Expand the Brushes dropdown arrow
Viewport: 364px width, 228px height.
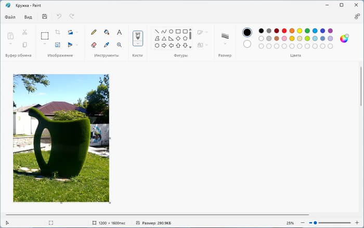138,44
